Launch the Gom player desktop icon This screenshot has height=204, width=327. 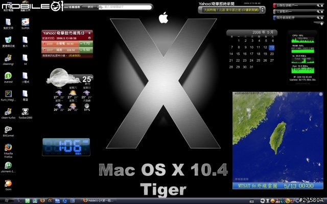tap(8, 185)
